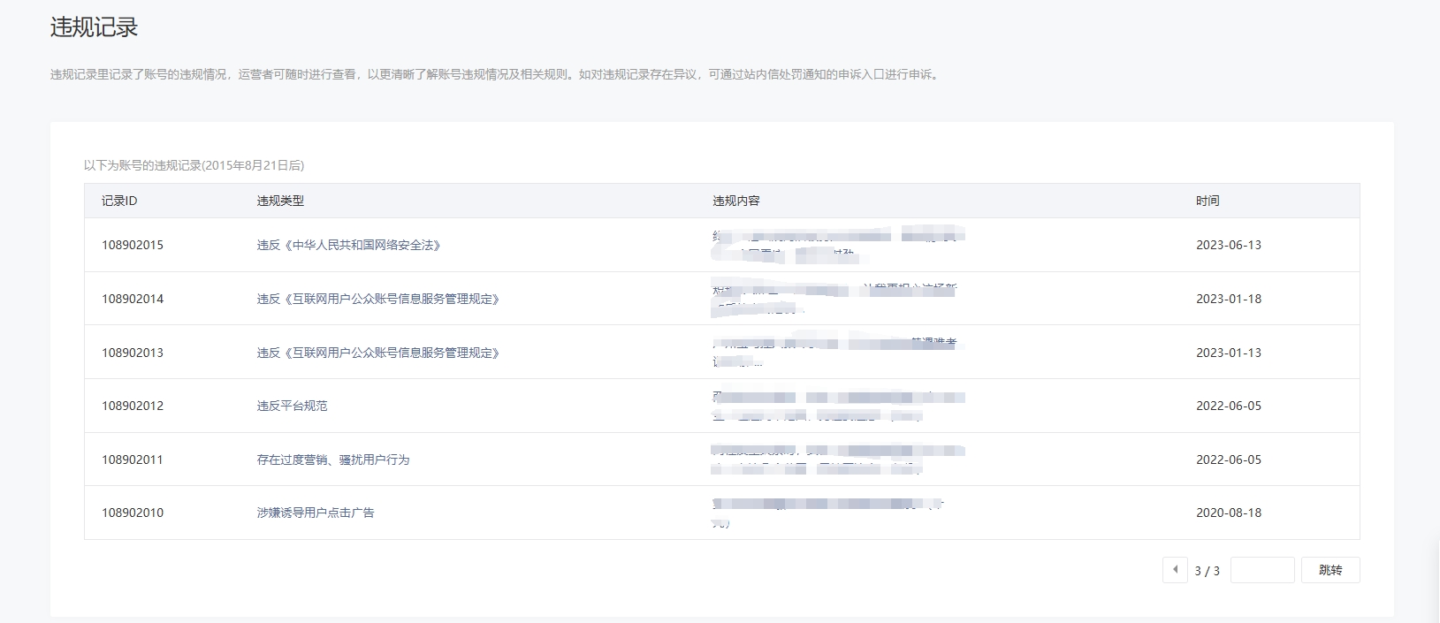Click the date 2023-01-18

[x=1229, y=299]
